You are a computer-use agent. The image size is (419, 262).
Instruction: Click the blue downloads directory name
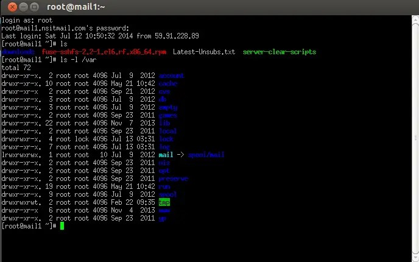coord(18,52)
